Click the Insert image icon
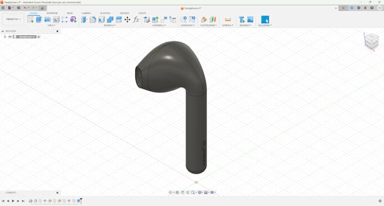 point(250,20)
